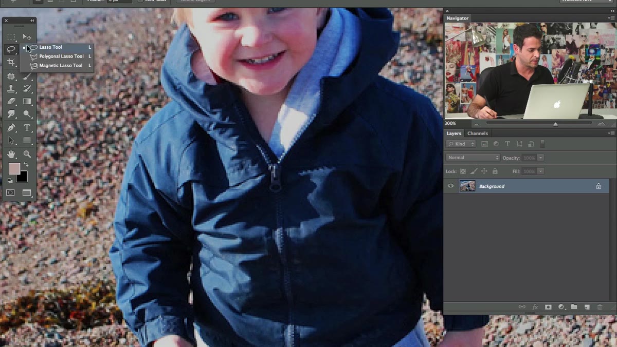Viewport: 617px width, 347px height.
Task: Delete layer with trash icon
Action: point(600,307)
